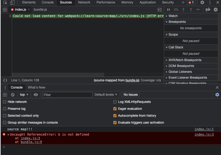Click the pretty print braces icon
The width and height of the screenshot is (221, 155).
(5, 80)
